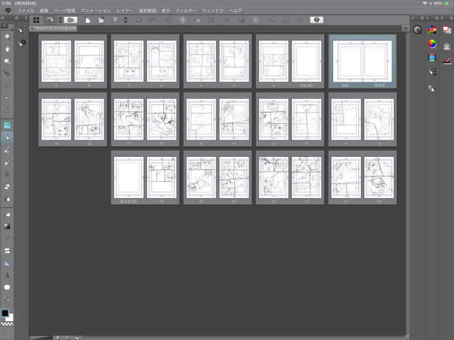Click the Open file toolbar icon
This screenshot has height=340, width=454.
pos(101,20)
